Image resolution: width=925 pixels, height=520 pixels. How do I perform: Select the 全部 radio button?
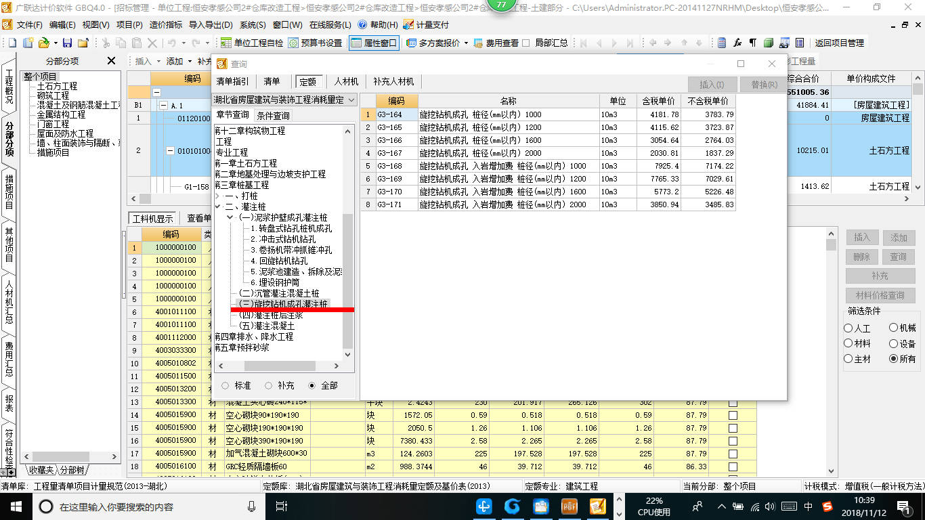click(x=311, y=385)
